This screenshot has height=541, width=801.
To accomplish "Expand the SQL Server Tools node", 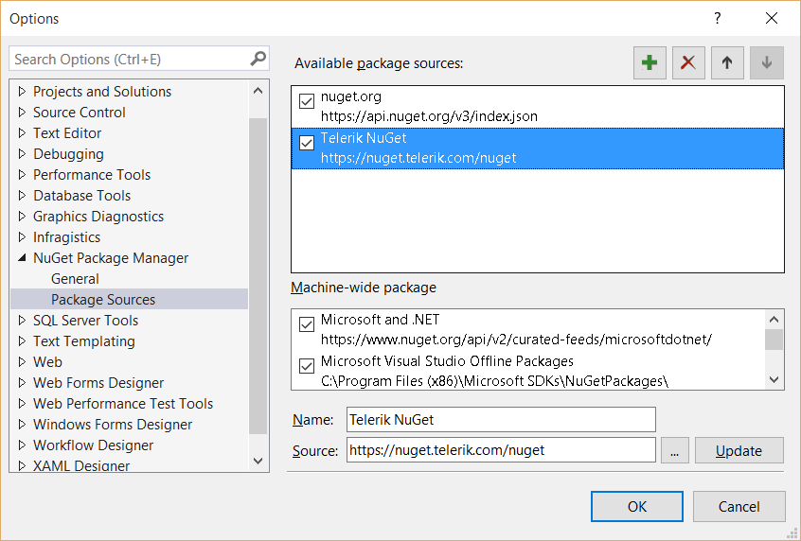I will click(x=22, y=321).
